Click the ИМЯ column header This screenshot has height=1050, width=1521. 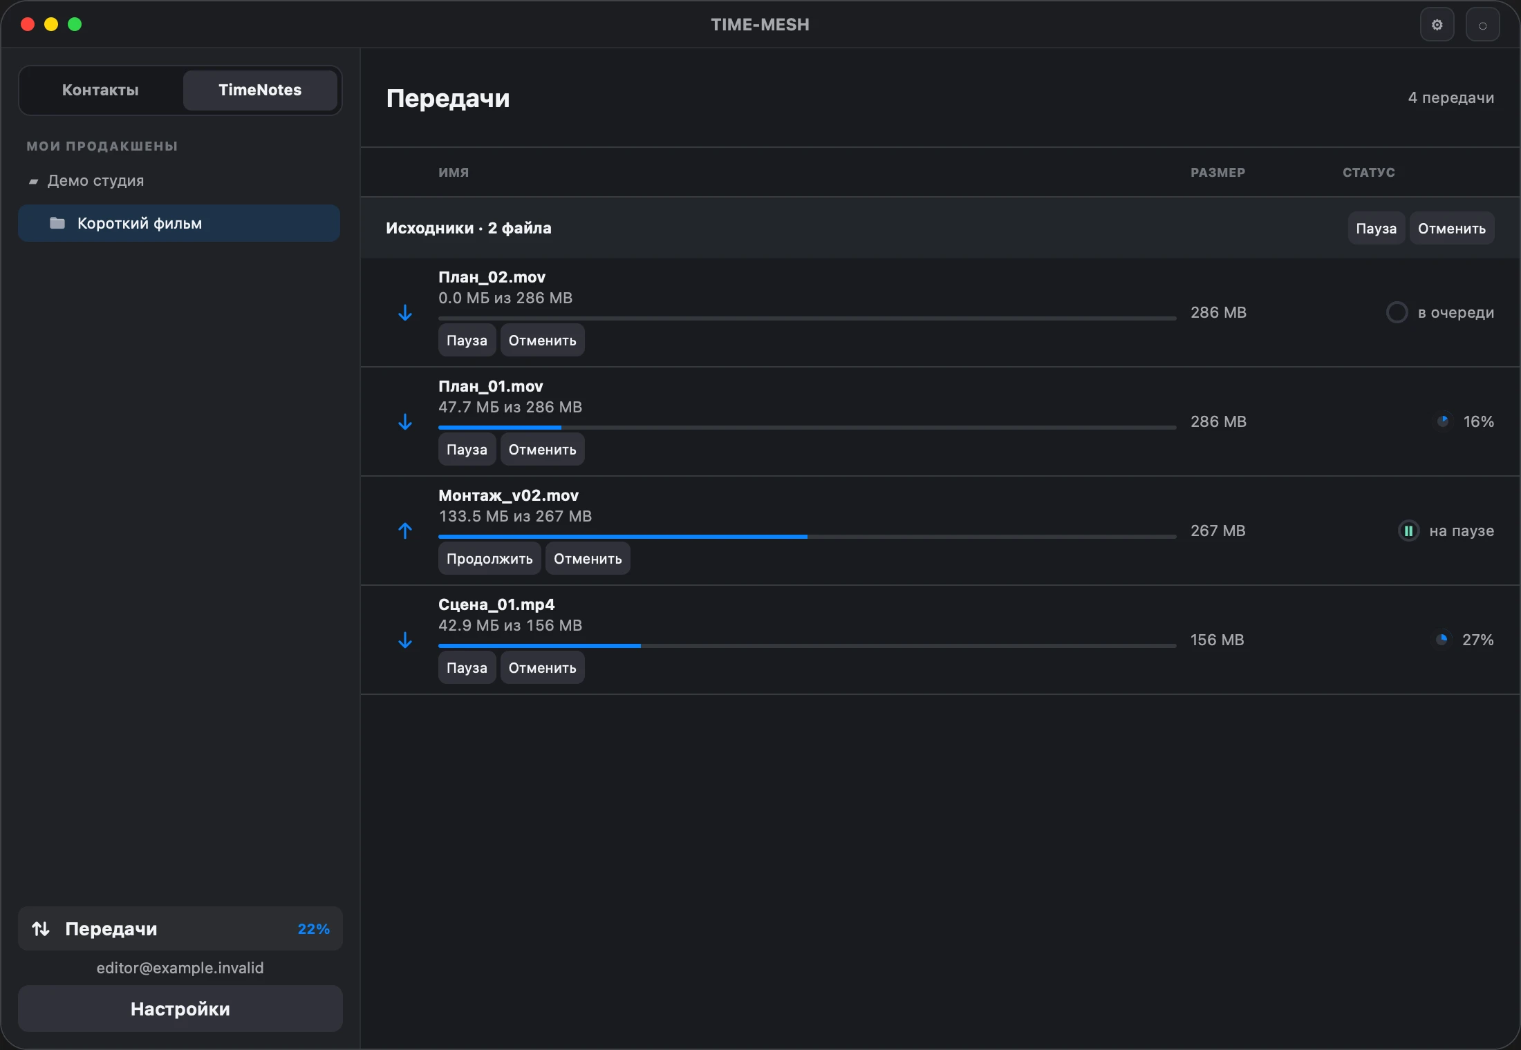tap(454, 173)
